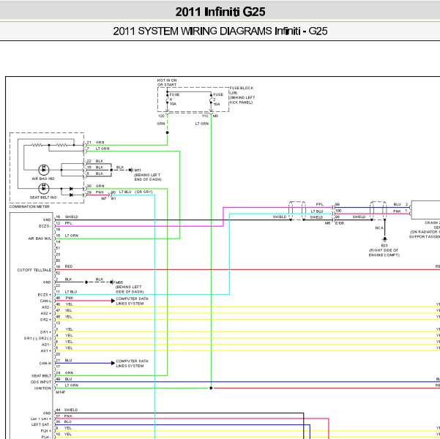The width and height of the screenshot is (440, 439).
Task: Select the "M147" connector label
Action: click(x=60, y=392)
